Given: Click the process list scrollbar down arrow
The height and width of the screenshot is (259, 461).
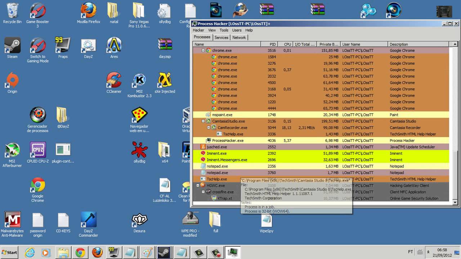Looking at the screenshot, I should (x=455, y=203).
